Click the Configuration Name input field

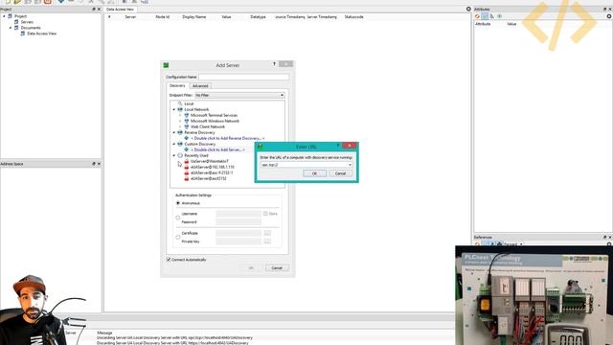pyautogui.click(x=243, y=77)
